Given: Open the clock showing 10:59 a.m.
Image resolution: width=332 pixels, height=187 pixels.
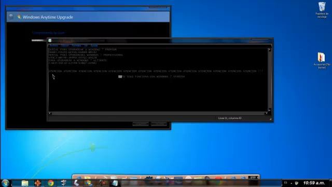Looking at the screenshot, I should pos(314,183).
